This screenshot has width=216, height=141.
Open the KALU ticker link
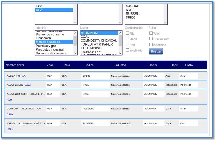tap(10, 129)
